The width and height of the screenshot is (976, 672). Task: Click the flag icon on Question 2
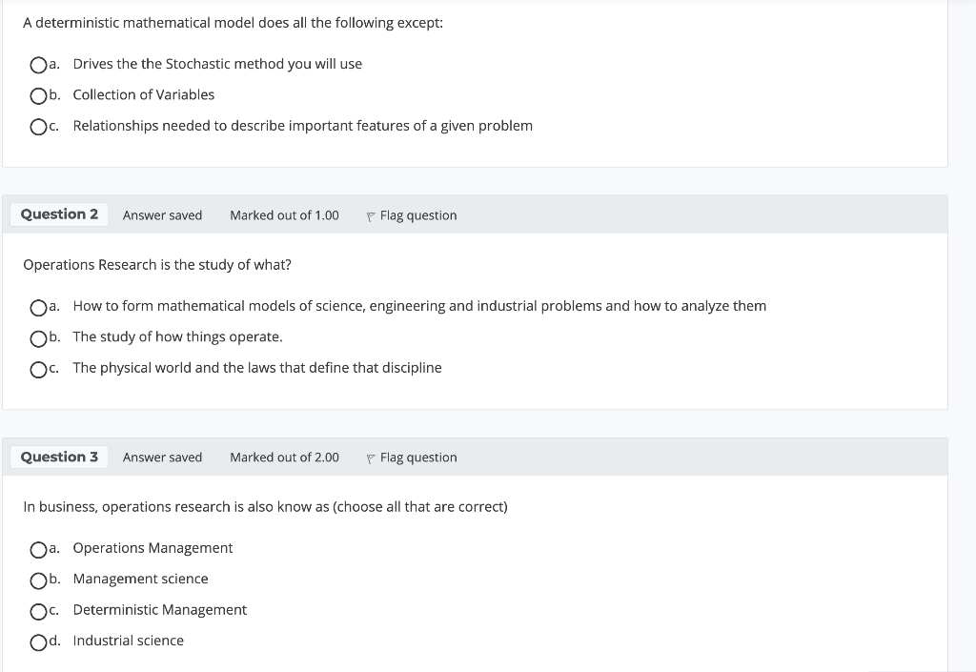371,216
